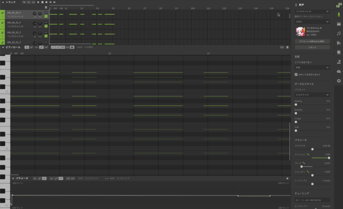Toggle solo on the KW_06_01_F track
Viewport: 343px width, 209px height.
click(46, 26)
